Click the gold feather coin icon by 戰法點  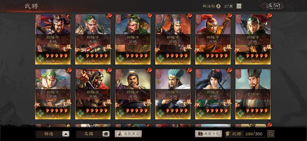tap(218, 6)
